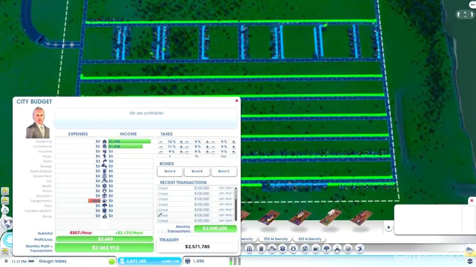Click the Transportation bus icon in budget
The height and width of the screenshot is (267, 476).
pyautogui.click(x=104, y=201)
